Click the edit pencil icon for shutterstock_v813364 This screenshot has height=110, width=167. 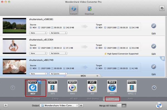[x=154, y=46]
